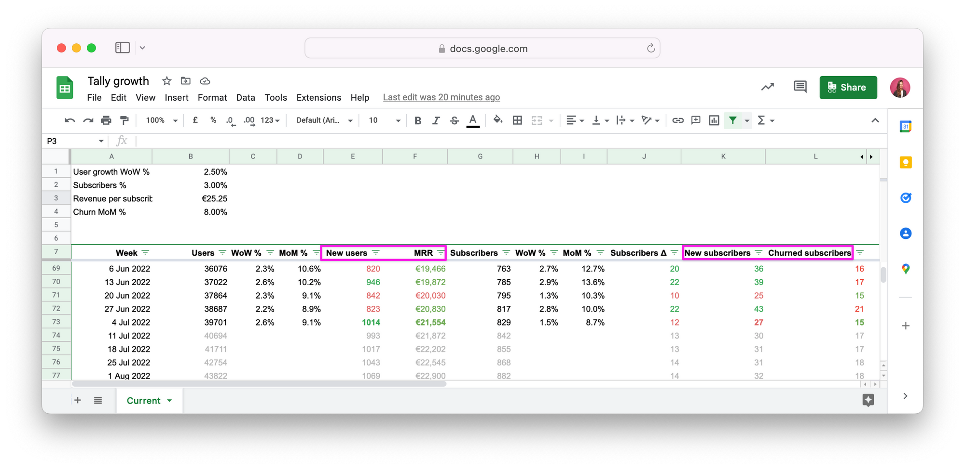
Task: Open the View menu
Action: coord(145,97)
